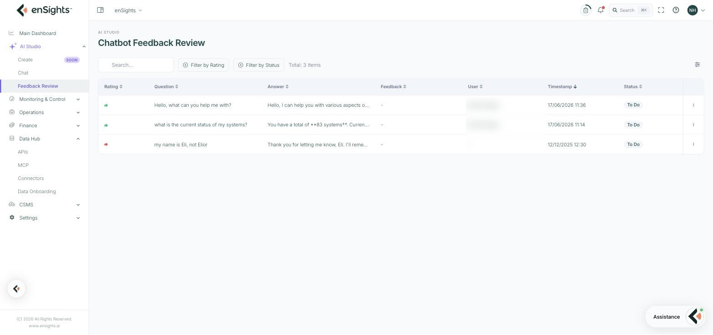The width and height of the screenshot is (713, 335).
Task: Click the thumbs-down rating icon on the 'my name is Eli' row
Action: [106, 145]
